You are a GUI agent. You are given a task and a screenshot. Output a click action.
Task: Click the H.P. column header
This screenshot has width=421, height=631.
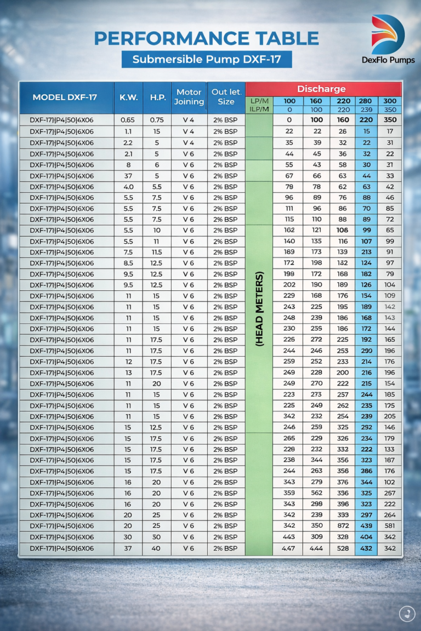pos(157,97)
